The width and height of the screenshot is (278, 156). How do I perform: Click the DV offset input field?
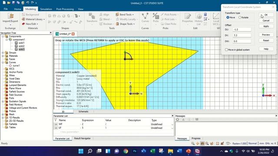242,36
